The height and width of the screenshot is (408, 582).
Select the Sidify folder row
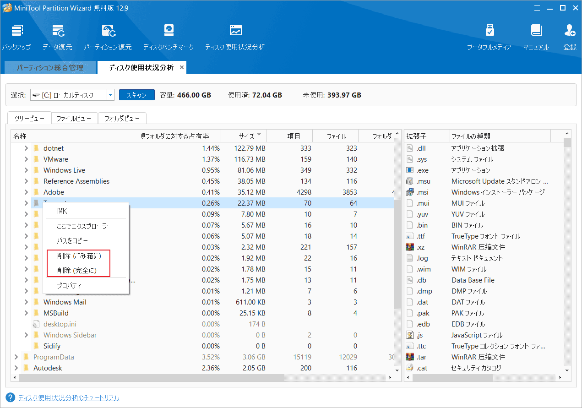[202, 346]
